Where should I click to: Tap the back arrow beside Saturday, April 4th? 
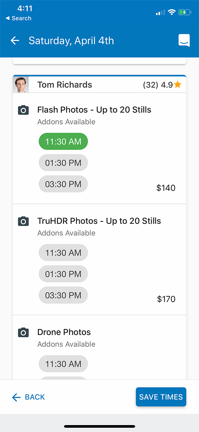pyautogui.click(x=15, y=41)
